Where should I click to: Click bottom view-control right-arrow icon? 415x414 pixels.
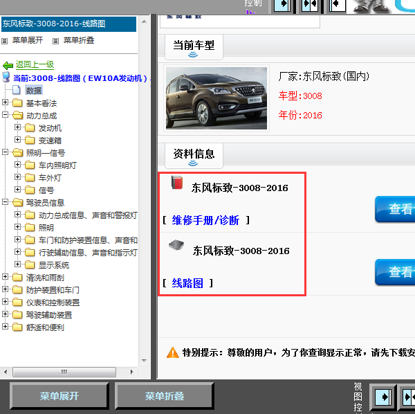tap(383, 397)
